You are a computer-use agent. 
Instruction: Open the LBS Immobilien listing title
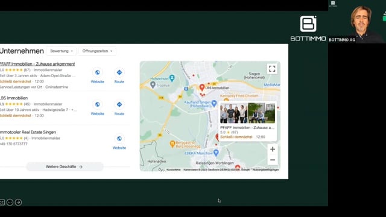pyautogui.click(x=14, y=98)
